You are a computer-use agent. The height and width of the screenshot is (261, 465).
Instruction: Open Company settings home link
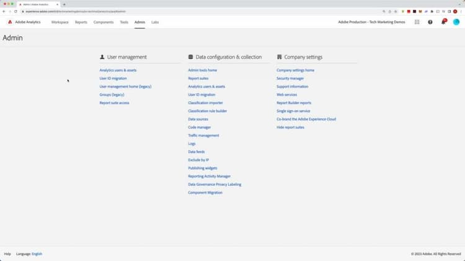[295, 70]
